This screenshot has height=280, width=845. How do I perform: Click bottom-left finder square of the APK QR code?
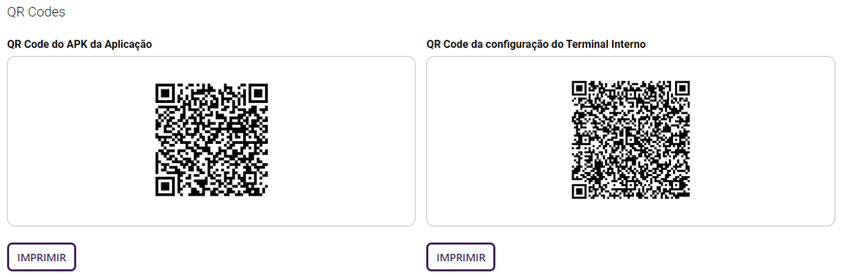(x=164, y=187)
